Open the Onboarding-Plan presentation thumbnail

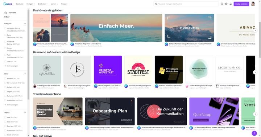110,111
